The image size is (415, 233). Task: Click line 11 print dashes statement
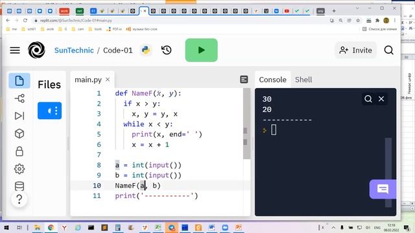[x=156, y=195]
